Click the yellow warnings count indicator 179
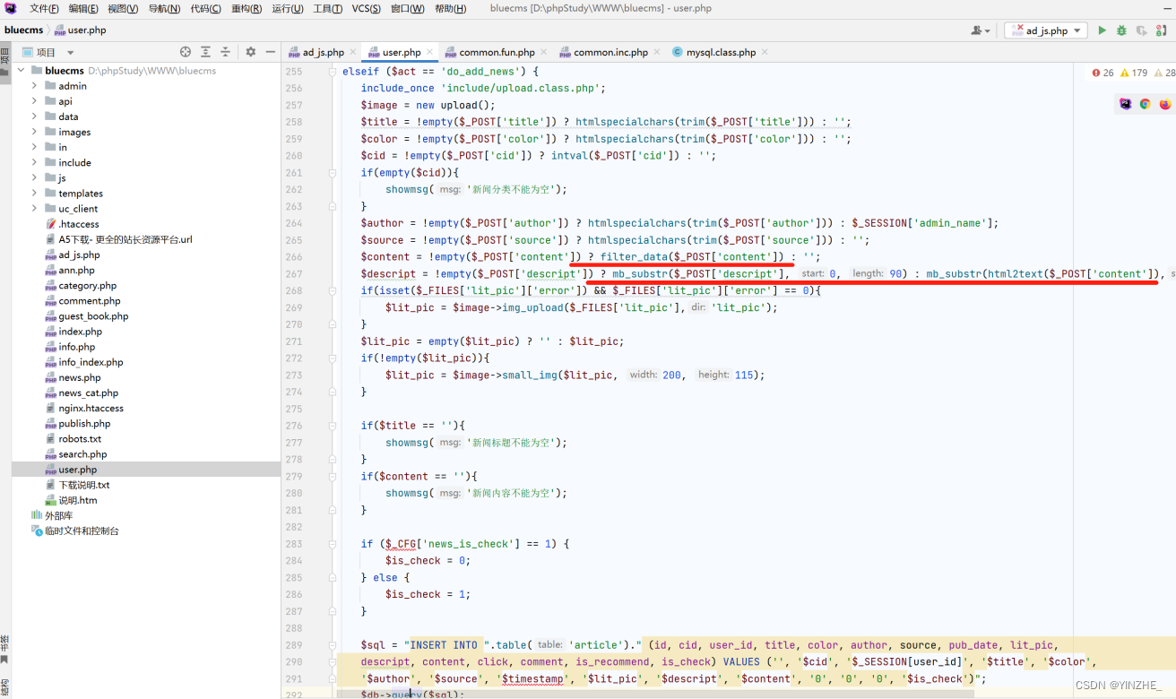This screenshot has height=699, width=1176. (1133, 73)
